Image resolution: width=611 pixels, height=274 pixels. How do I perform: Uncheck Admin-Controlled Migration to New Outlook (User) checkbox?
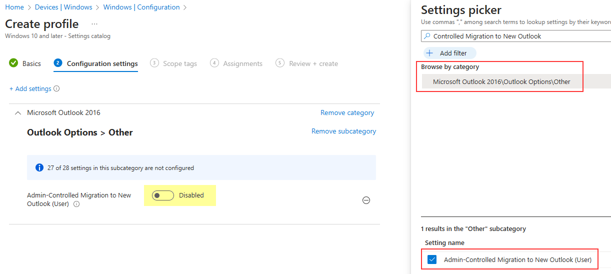[432, 259]
